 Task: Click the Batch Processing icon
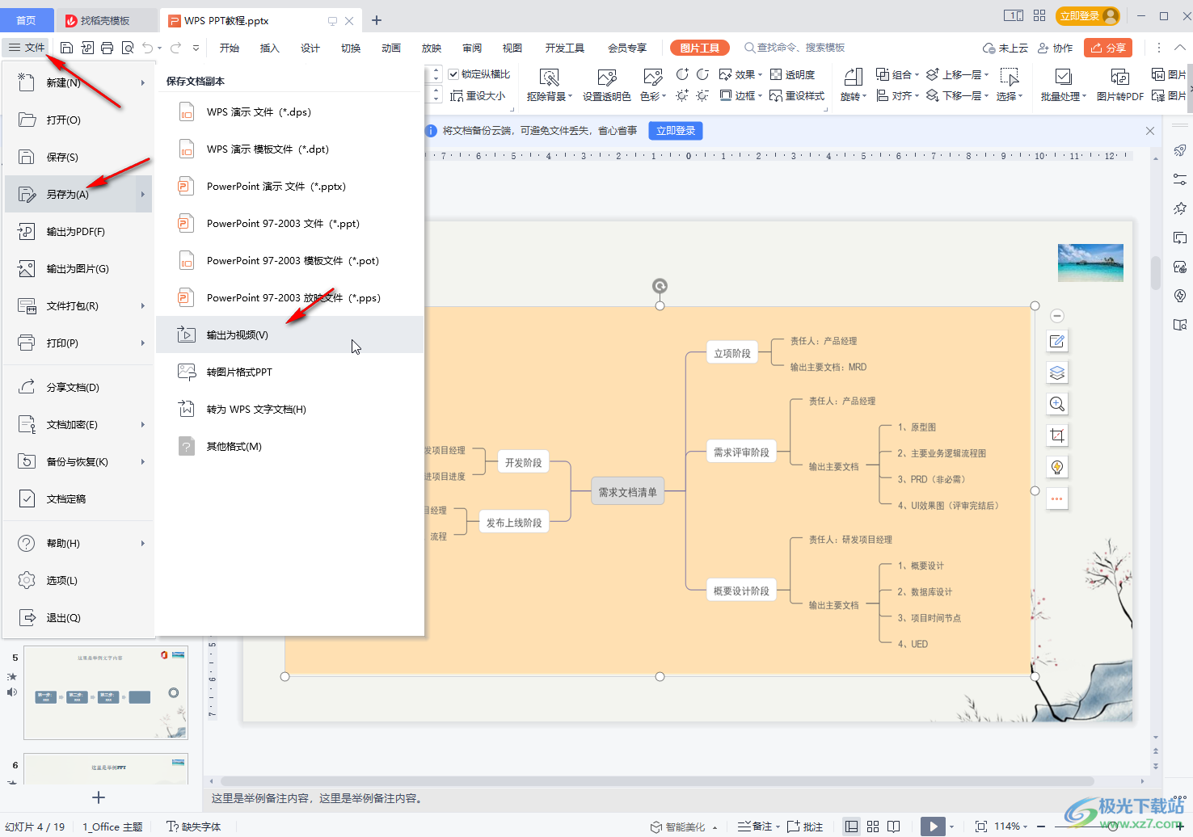point(1063,84)
